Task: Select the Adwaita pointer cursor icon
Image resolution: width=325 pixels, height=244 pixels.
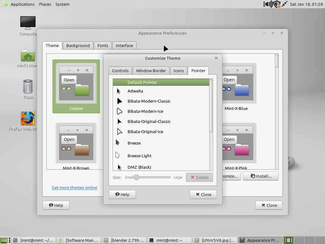Action: tap(119, 91)
